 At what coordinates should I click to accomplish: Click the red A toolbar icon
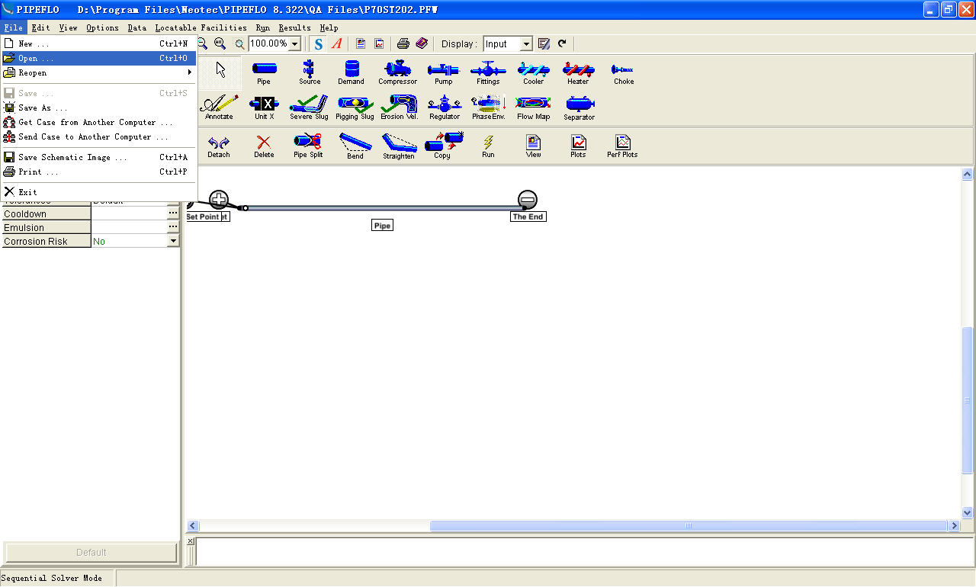[336, 44]
